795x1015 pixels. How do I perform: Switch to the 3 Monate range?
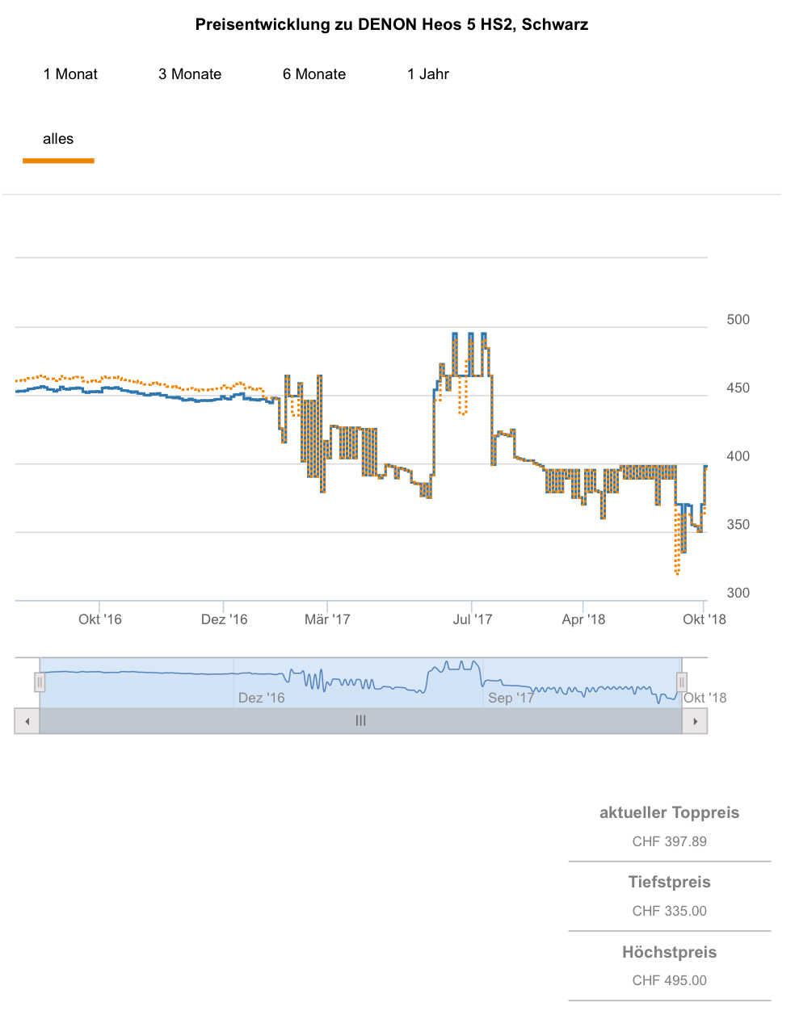pos(190,74)
